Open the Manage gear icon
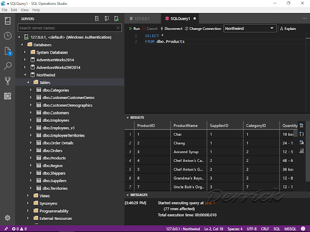The height and width of the screenshot is (232, 310). point(8,218)
